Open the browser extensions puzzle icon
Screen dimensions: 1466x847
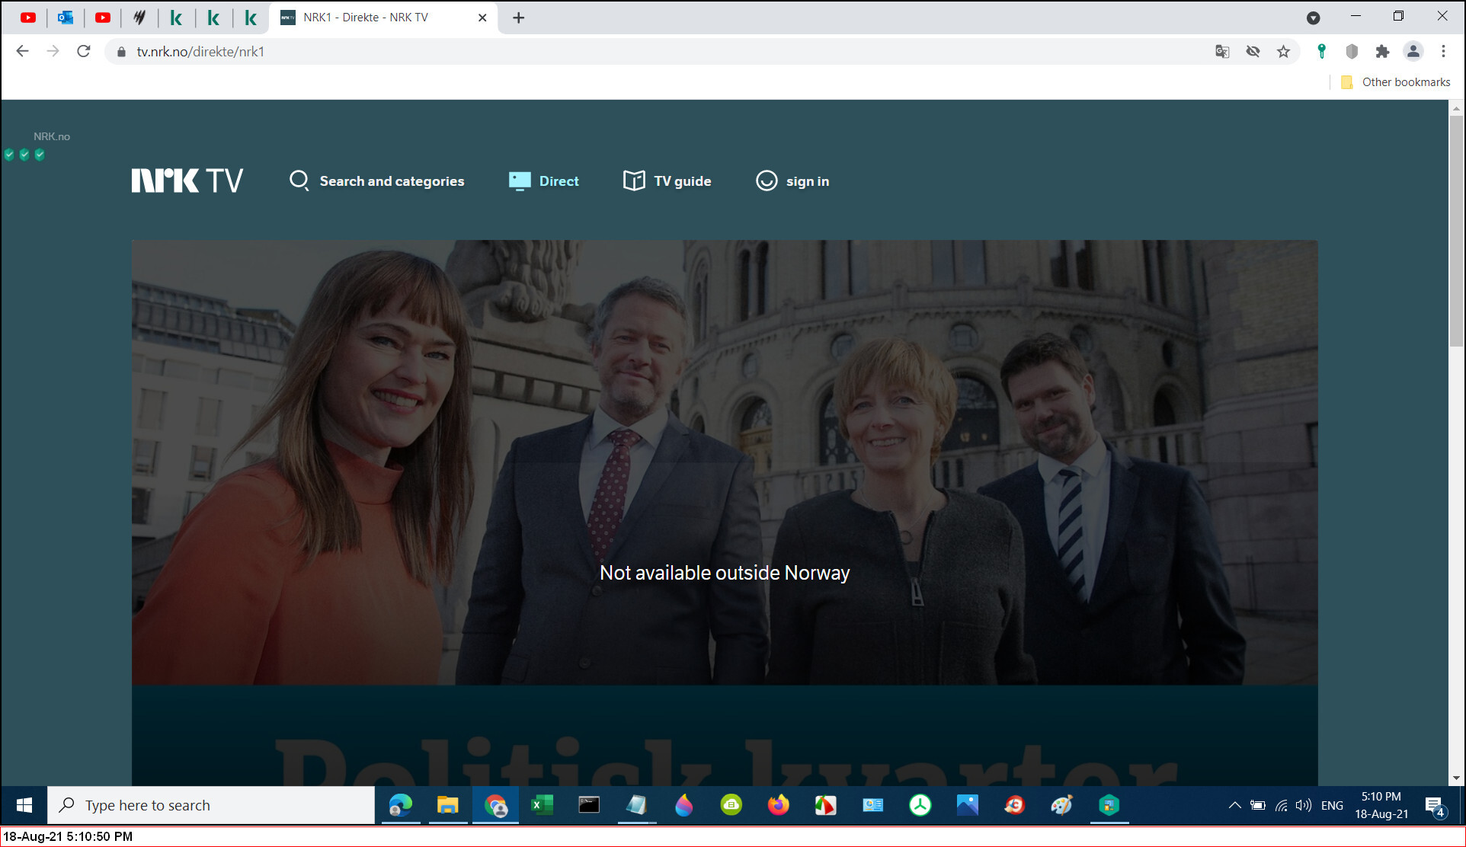[1382, 52]
